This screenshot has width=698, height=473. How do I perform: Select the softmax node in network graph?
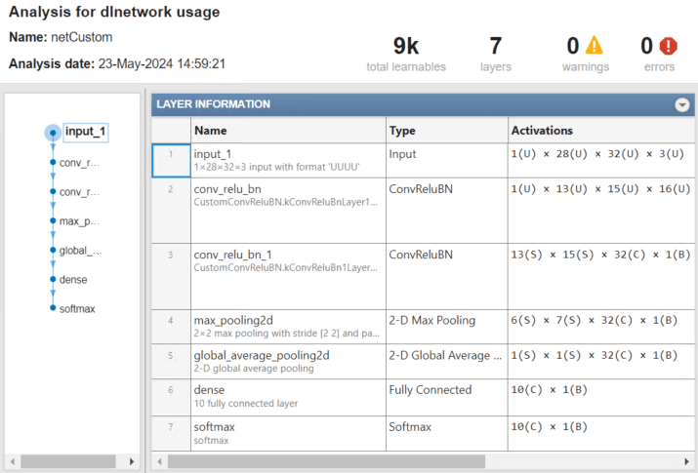tap(77, 308)
